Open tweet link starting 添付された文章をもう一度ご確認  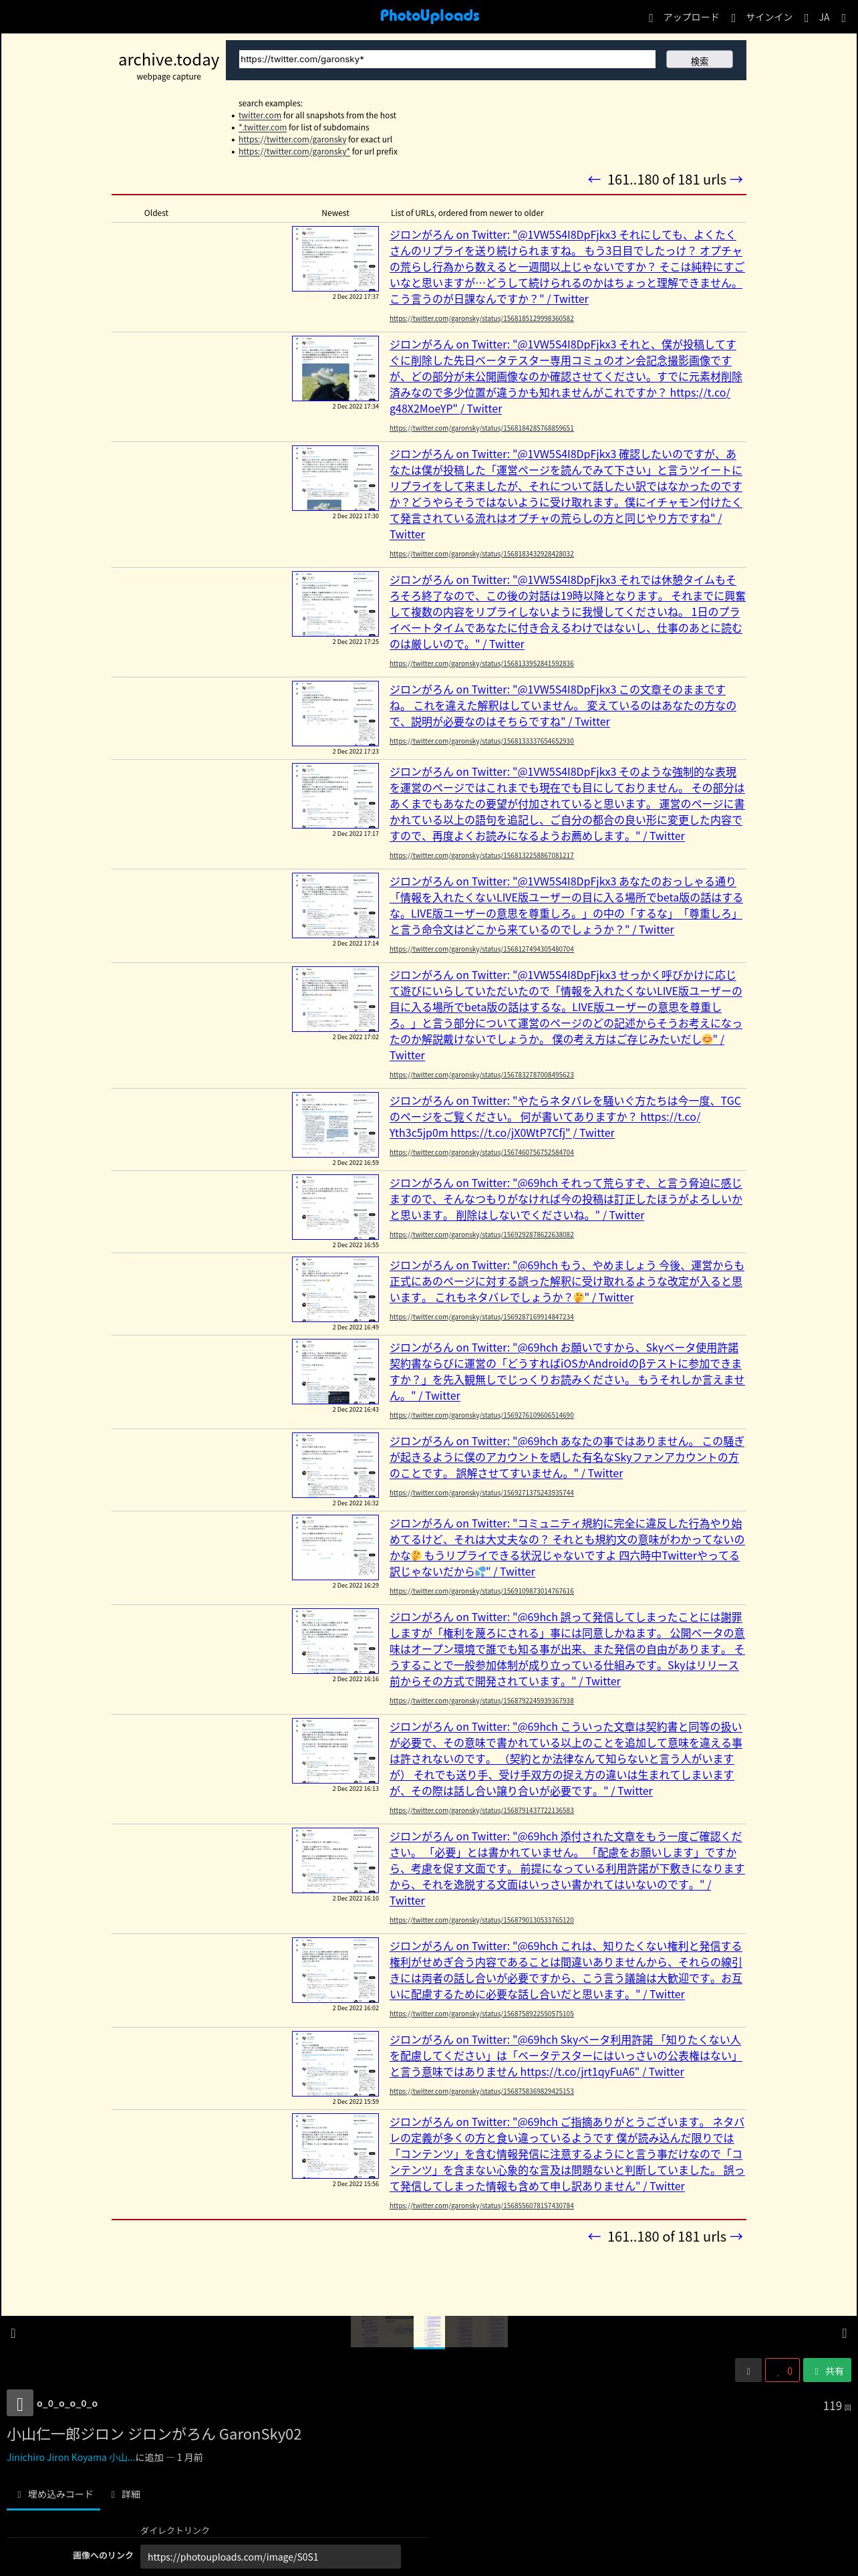pos(567,1869)
